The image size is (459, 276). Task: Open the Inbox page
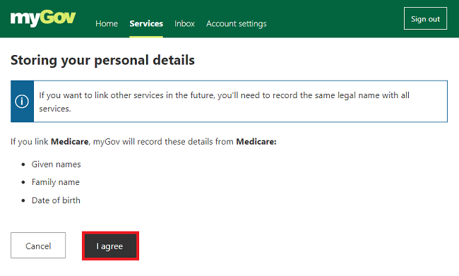click(184, 23)
